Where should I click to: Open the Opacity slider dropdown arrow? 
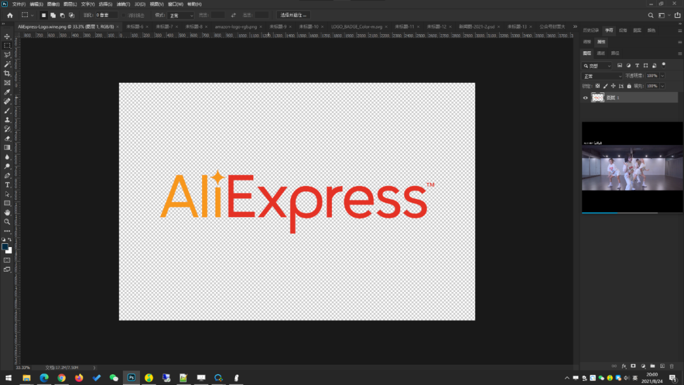pyautogui.click(x=662, y=76)
